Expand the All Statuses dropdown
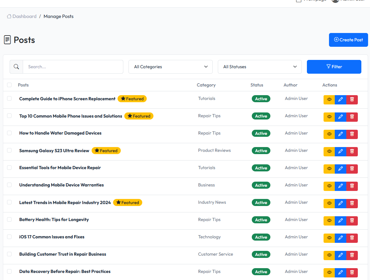Image resolution: width=370 pixels, height=280 pixels. [259, 67]
